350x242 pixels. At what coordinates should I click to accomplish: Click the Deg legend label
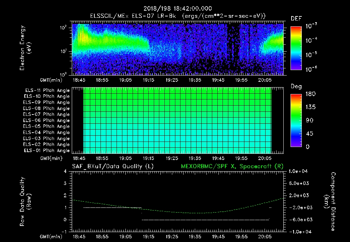296,86
